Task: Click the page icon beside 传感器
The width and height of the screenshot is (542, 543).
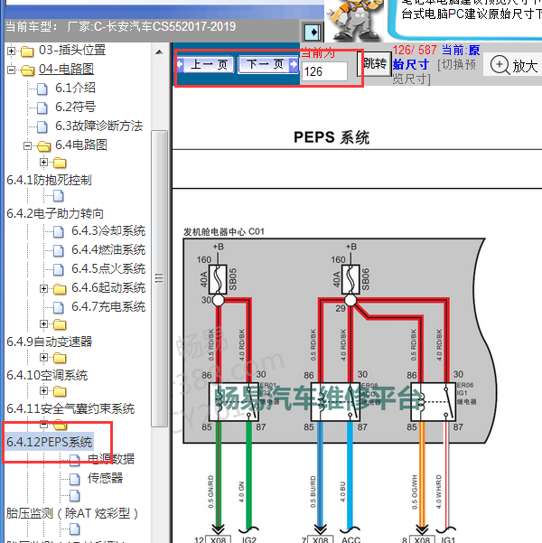Action: tap(75, 479)
